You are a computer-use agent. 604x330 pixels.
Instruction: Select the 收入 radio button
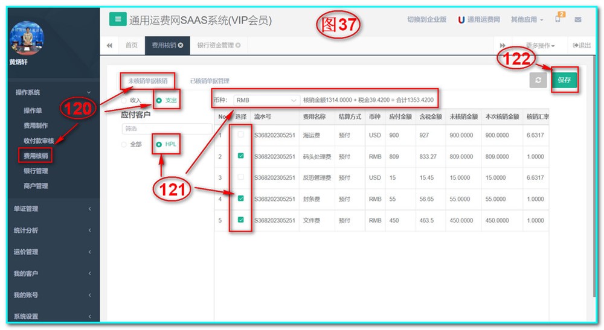point(124,100)
